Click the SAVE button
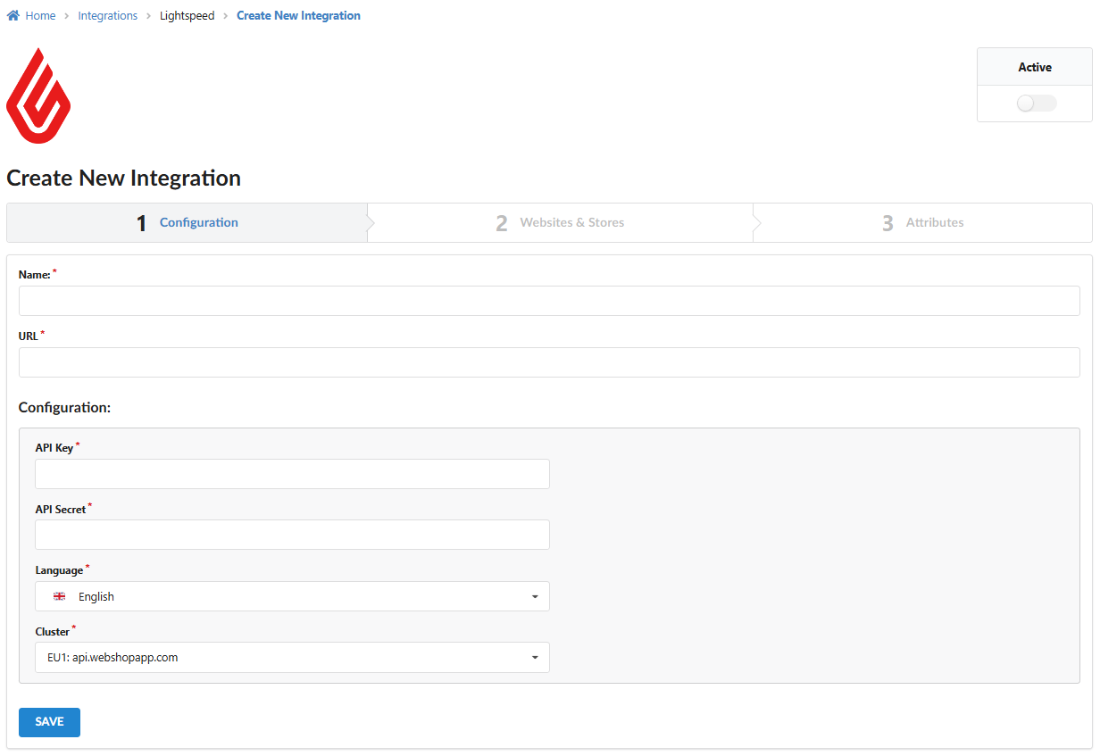This screenshot has height=756, width=1100. click(x=49, y=722)
